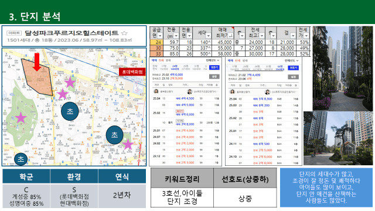Click the 초 marker next to bottom-right purple star
This screenshot has height=211, width=375.
(x=115, y=135)
